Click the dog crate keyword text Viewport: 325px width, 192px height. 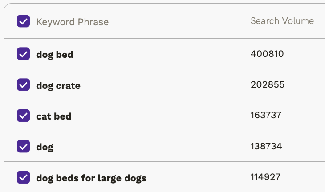[x=58, y=85]
